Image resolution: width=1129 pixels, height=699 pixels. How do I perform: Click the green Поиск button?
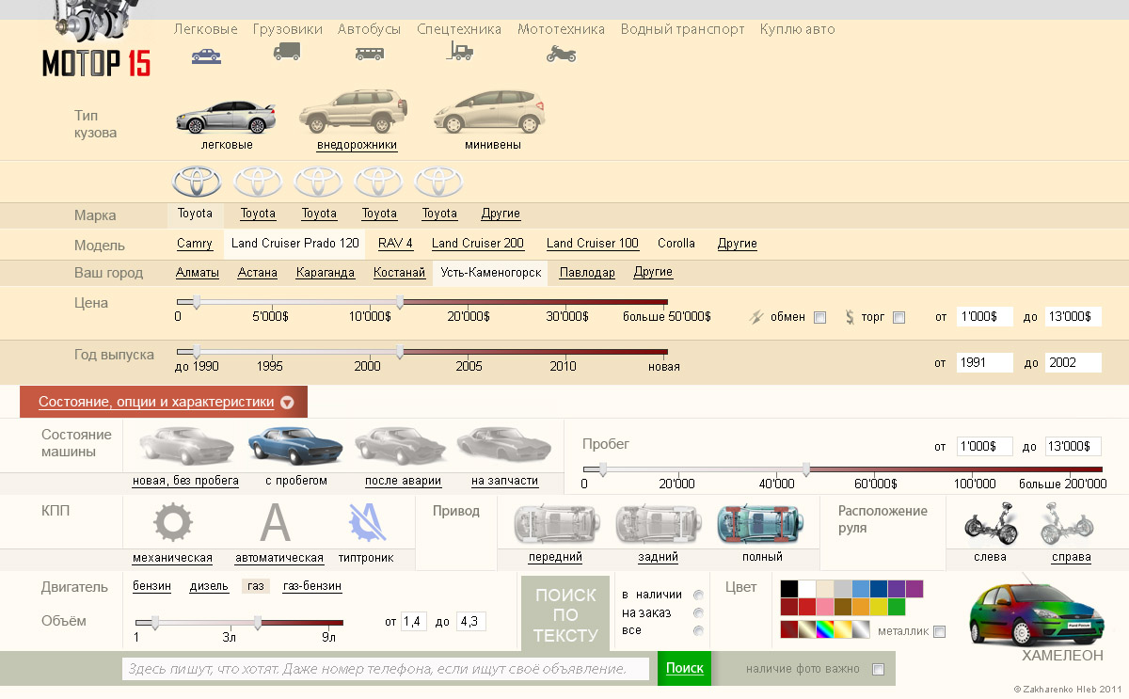(x=684, y=668)
